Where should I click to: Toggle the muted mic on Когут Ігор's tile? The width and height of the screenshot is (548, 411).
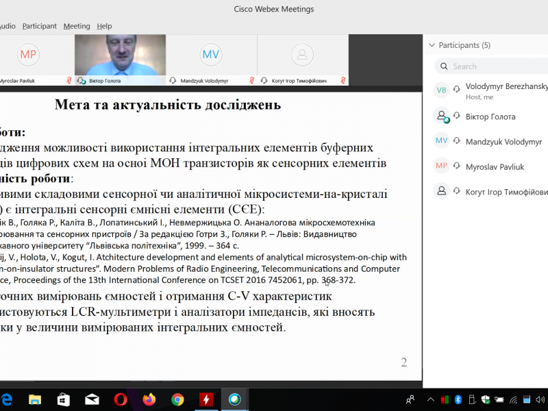(342, 80)
